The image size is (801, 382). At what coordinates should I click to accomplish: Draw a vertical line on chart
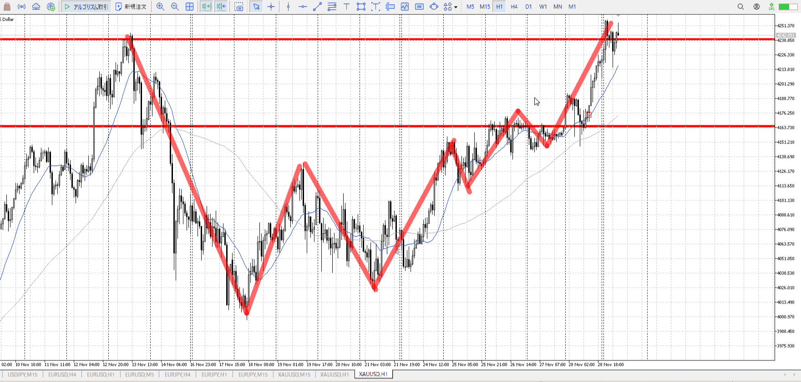[288, 7]
